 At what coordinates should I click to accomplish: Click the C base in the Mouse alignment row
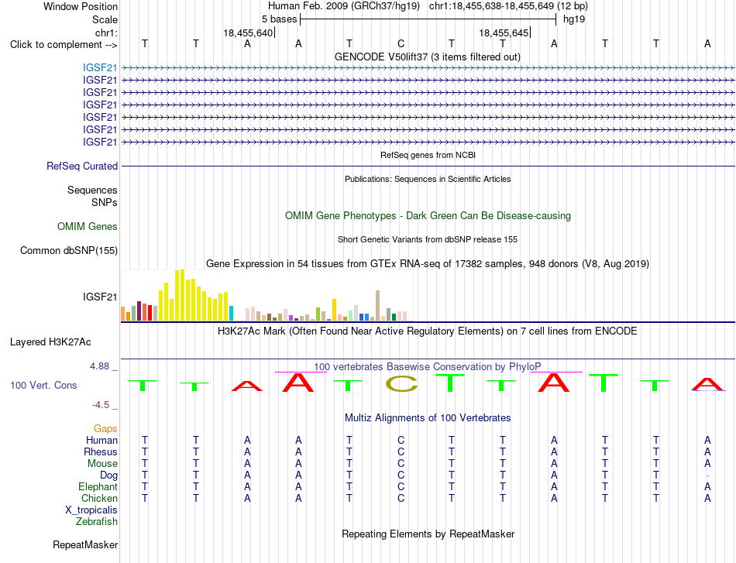(401, 464)
